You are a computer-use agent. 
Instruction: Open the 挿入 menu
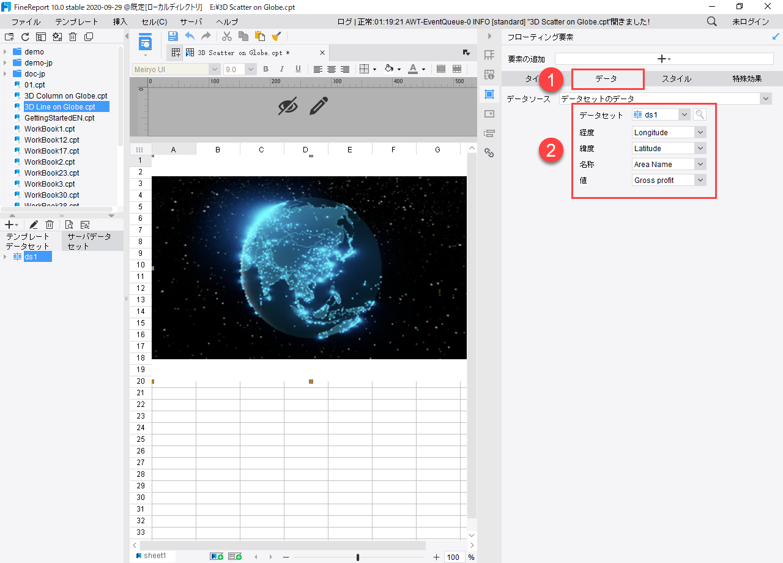120,21
